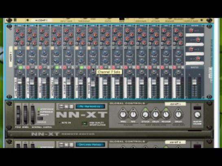The width and height of the screenshot is (222, 166).
Task: Unmute channel 3 on the mixer
Action: point(40,67)
